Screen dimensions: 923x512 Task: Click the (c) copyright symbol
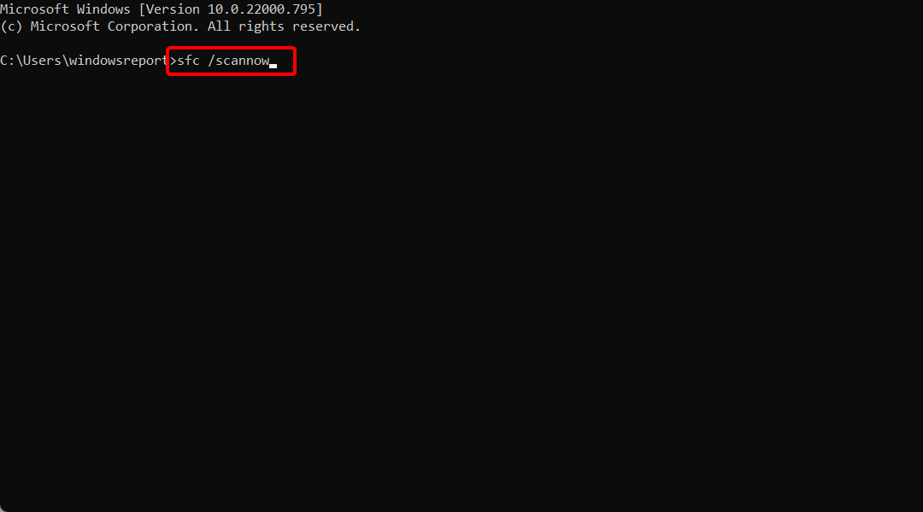(11, 26)
